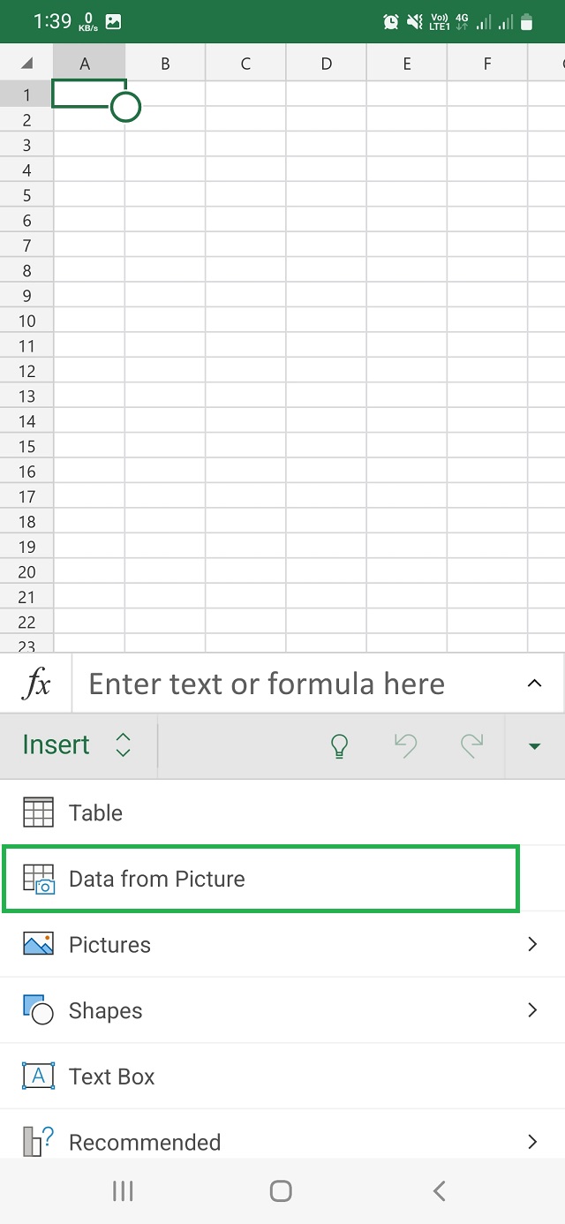Tap the lightbulb Tell Me icon
The width and height of the screenshot is (565, 1224).
click(x=339, y=746)
